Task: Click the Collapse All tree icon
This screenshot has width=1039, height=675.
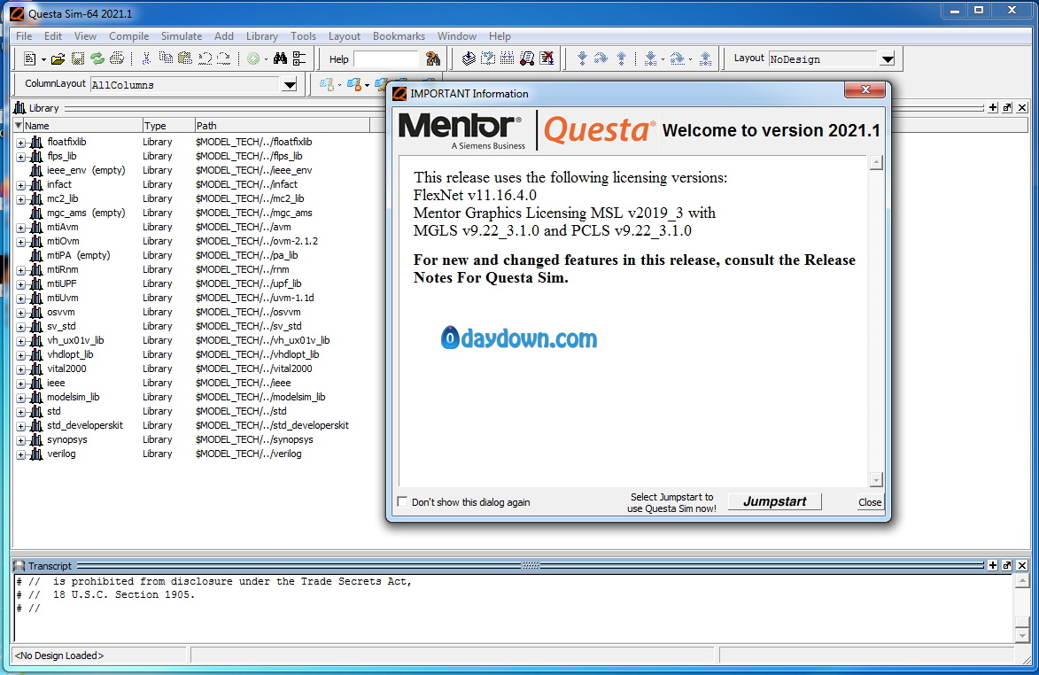Action: [x=299, y=59]
